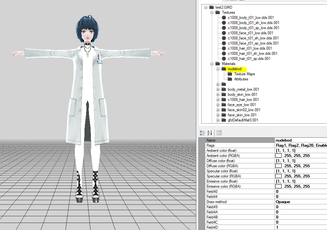Viewport: 327px width, 230px height.
Task: Expand the gfdDefaultMat0.001 material
Action: point(218,120)
